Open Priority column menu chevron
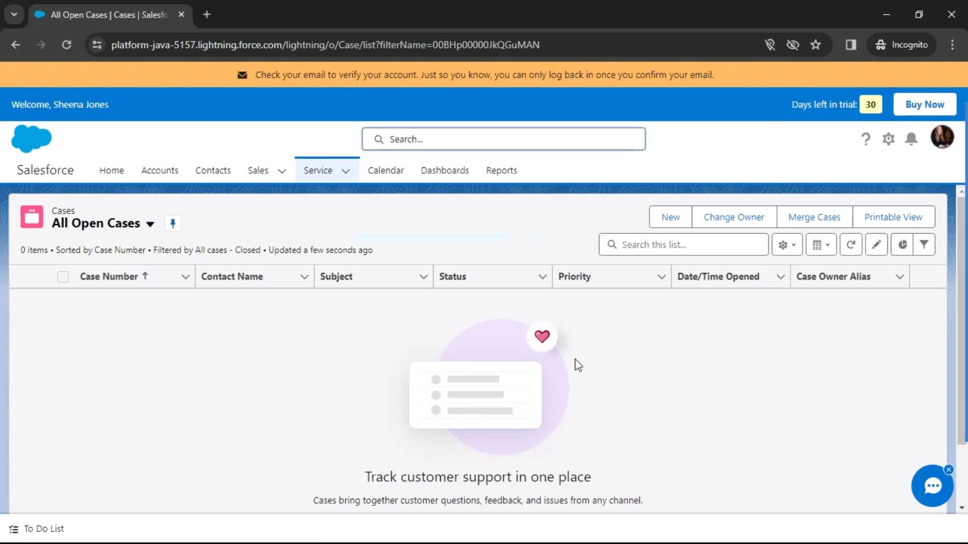 (x=661, y=277)
